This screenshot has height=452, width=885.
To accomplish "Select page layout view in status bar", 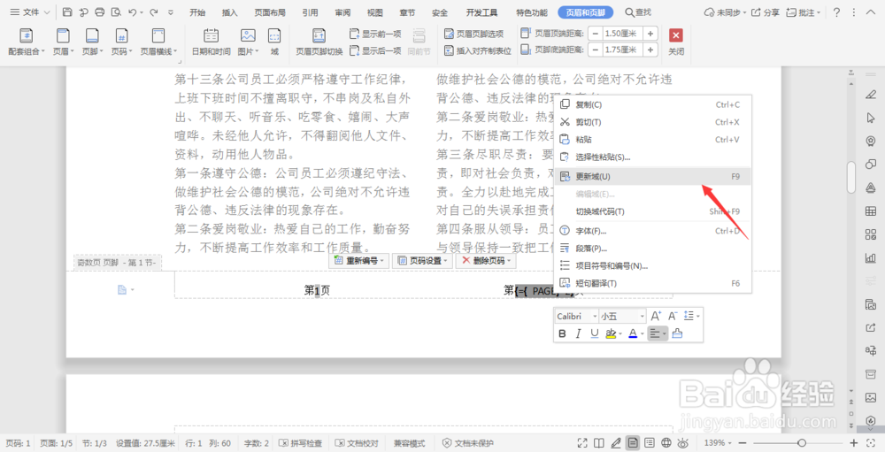I will [x=633, y=443].
